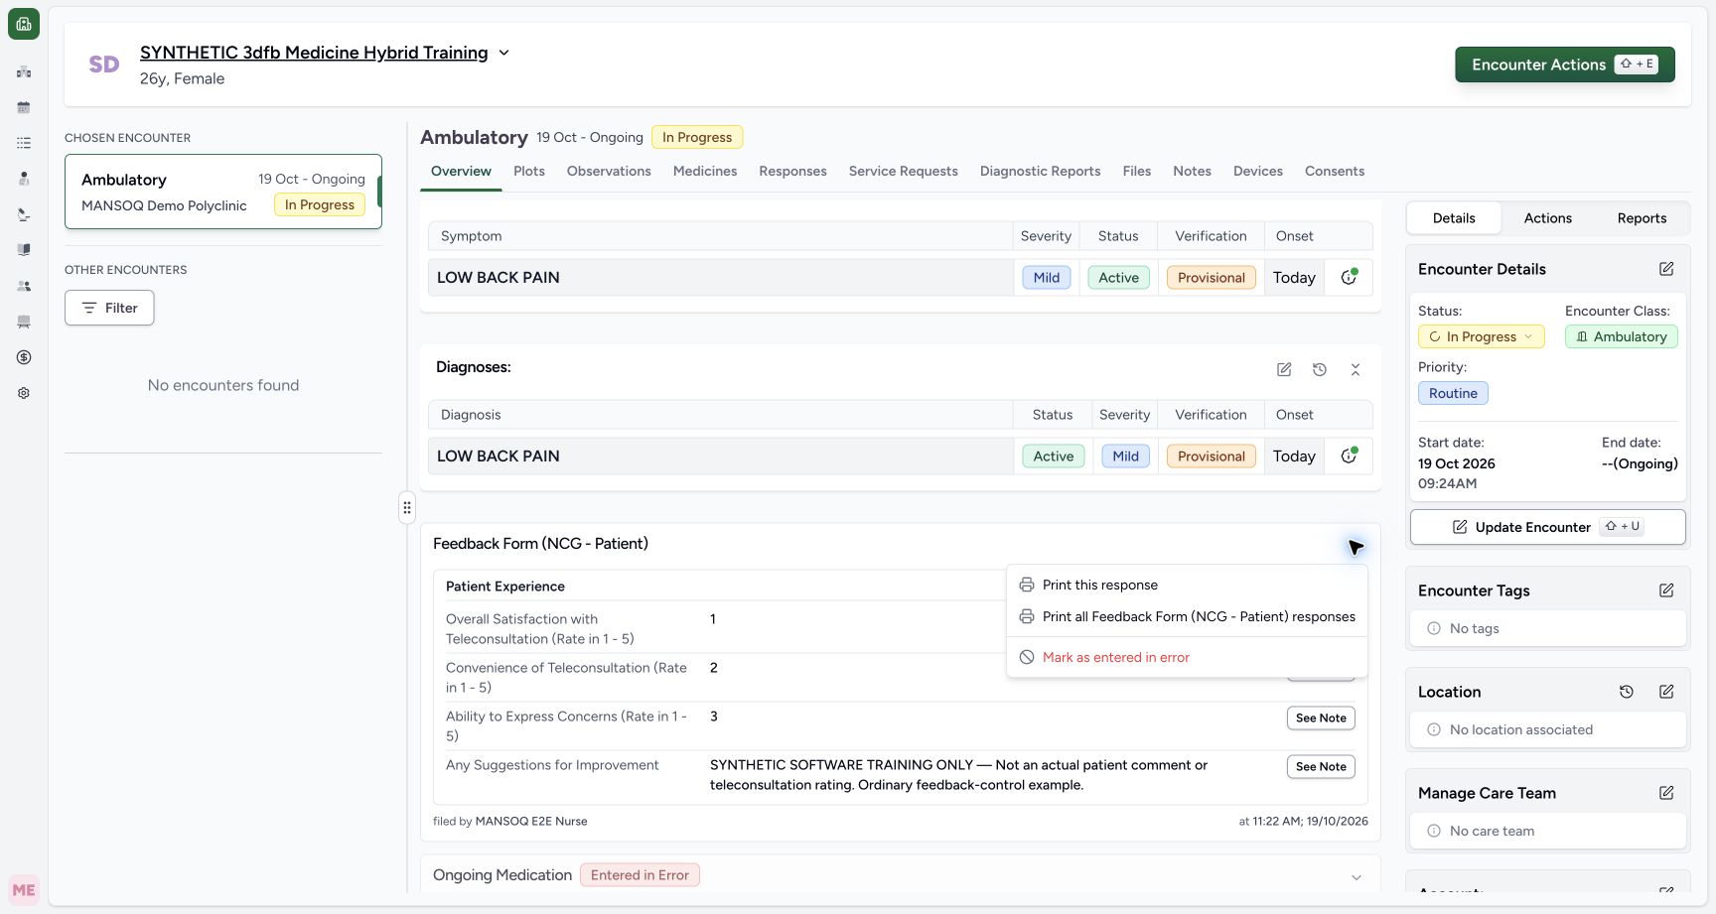
Task: Choose Print this response menu item
Action: click(1187, 585)
